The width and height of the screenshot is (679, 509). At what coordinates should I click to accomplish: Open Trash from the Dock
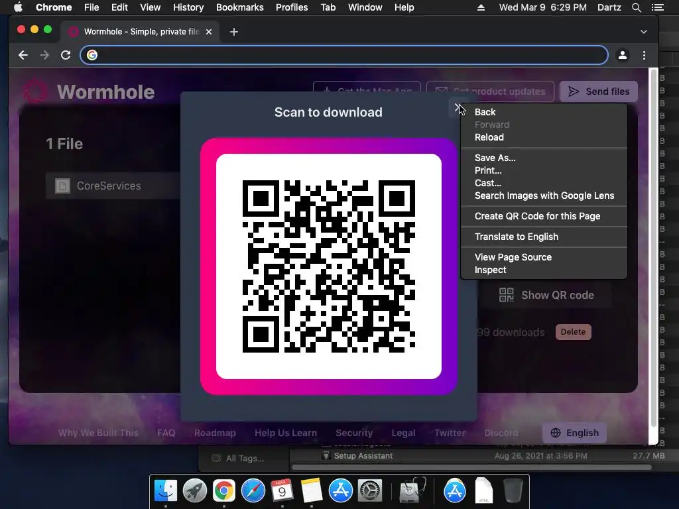point(513,491)
